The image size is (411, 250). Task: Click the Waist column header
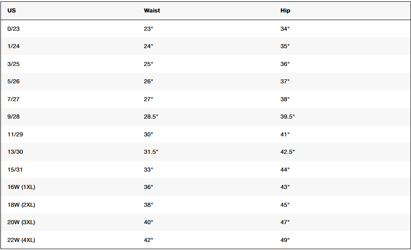pos(152,10)
